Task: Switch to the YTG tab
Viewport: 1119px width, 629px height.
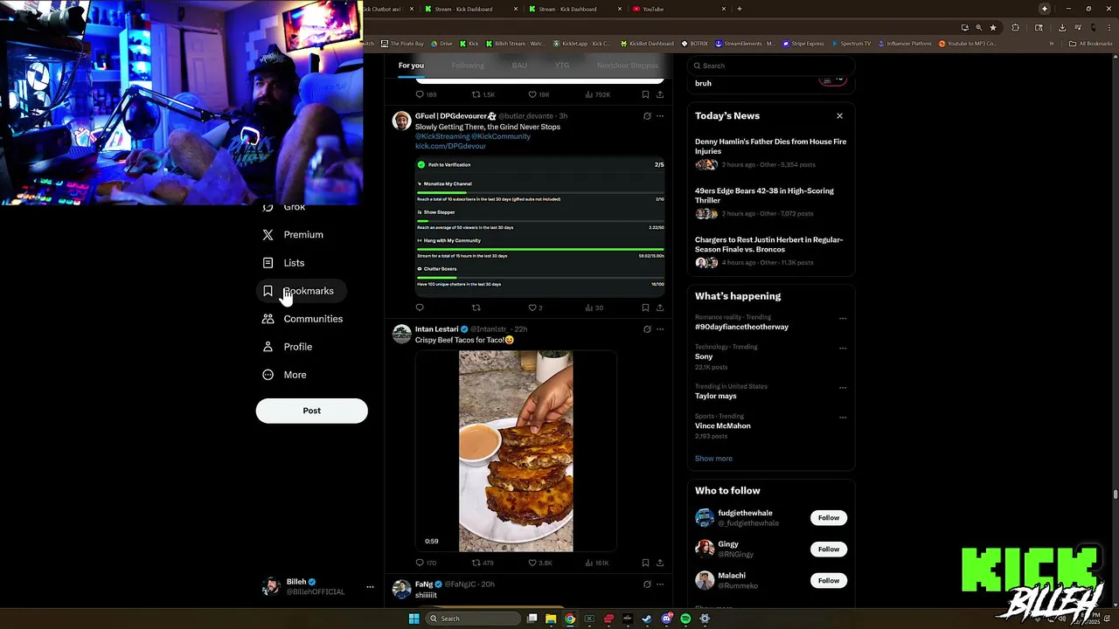Action: pyautogui.click(x=562, y=66)
